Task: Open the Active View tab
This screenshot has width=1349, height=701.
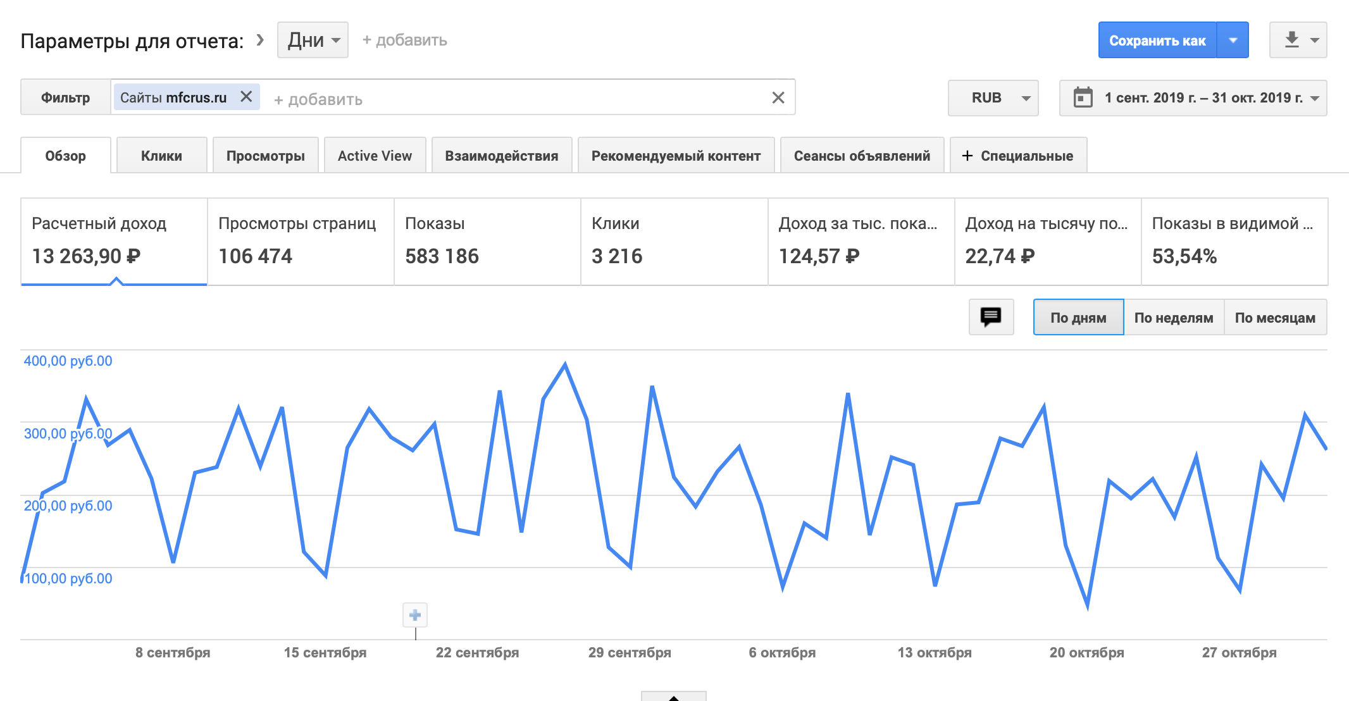Action: [375, 156]
